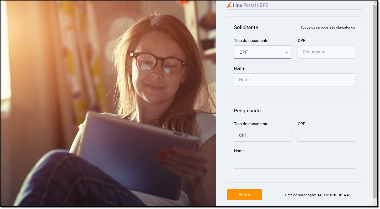Click the scrollbar up arrow

(x=375, y=3)
